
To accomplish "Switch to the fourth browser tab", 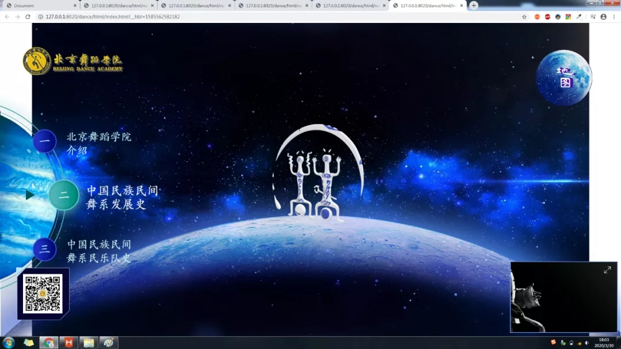I will pyautogui.click(x=273, y=6).
